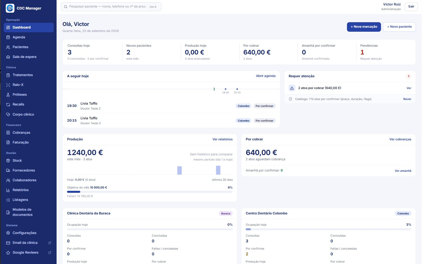Open the Agenda calendar icon in sidebar
This screenshot has width=422, height=264.
[8, 37]
